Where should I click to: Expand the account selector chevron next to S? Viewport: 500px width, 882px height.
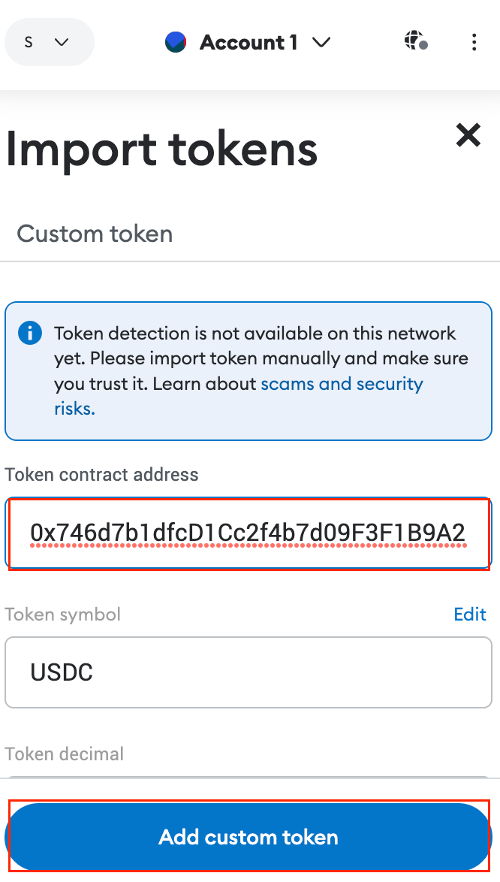click(x=63, y=43)
